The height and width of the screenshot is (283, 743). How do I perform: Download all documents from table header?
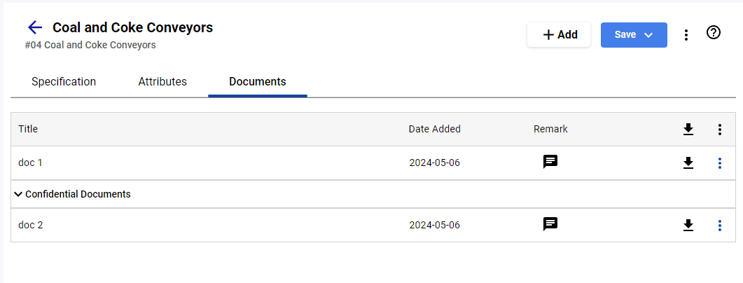point(688,129)
